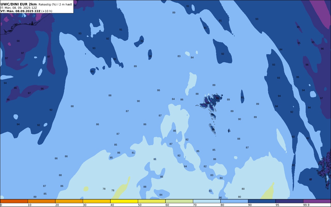This screenshot has height=207, width=331.
Task: Click the legend tick label 99.9
Action: [306, 205]
